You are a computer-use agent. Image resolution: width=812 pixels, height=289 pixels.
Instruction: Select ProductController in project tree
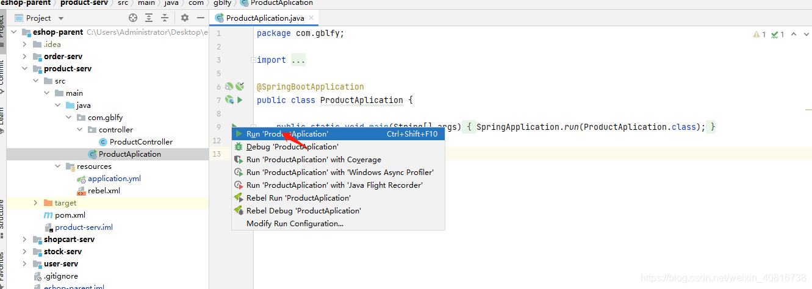coord(141,142)
